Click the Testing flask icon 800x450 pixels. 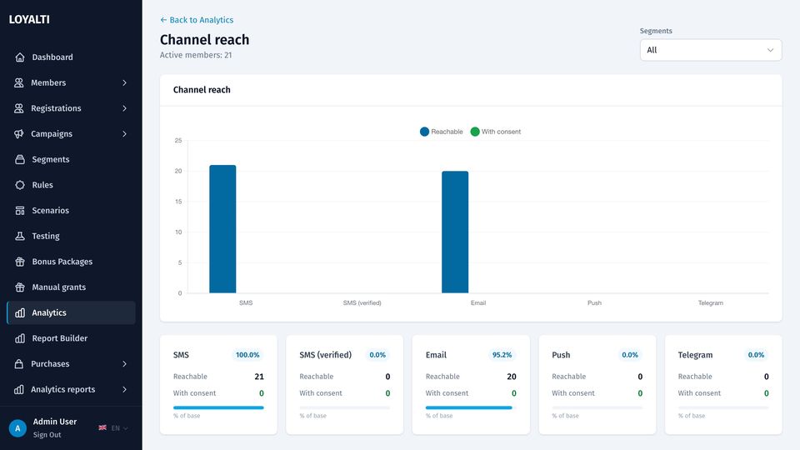(20, 236)
